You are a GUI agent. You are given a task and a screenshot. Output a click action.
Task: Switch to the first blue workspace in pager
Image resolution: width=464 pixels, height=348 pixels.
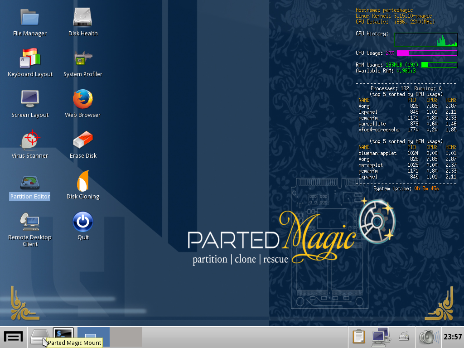93,337
